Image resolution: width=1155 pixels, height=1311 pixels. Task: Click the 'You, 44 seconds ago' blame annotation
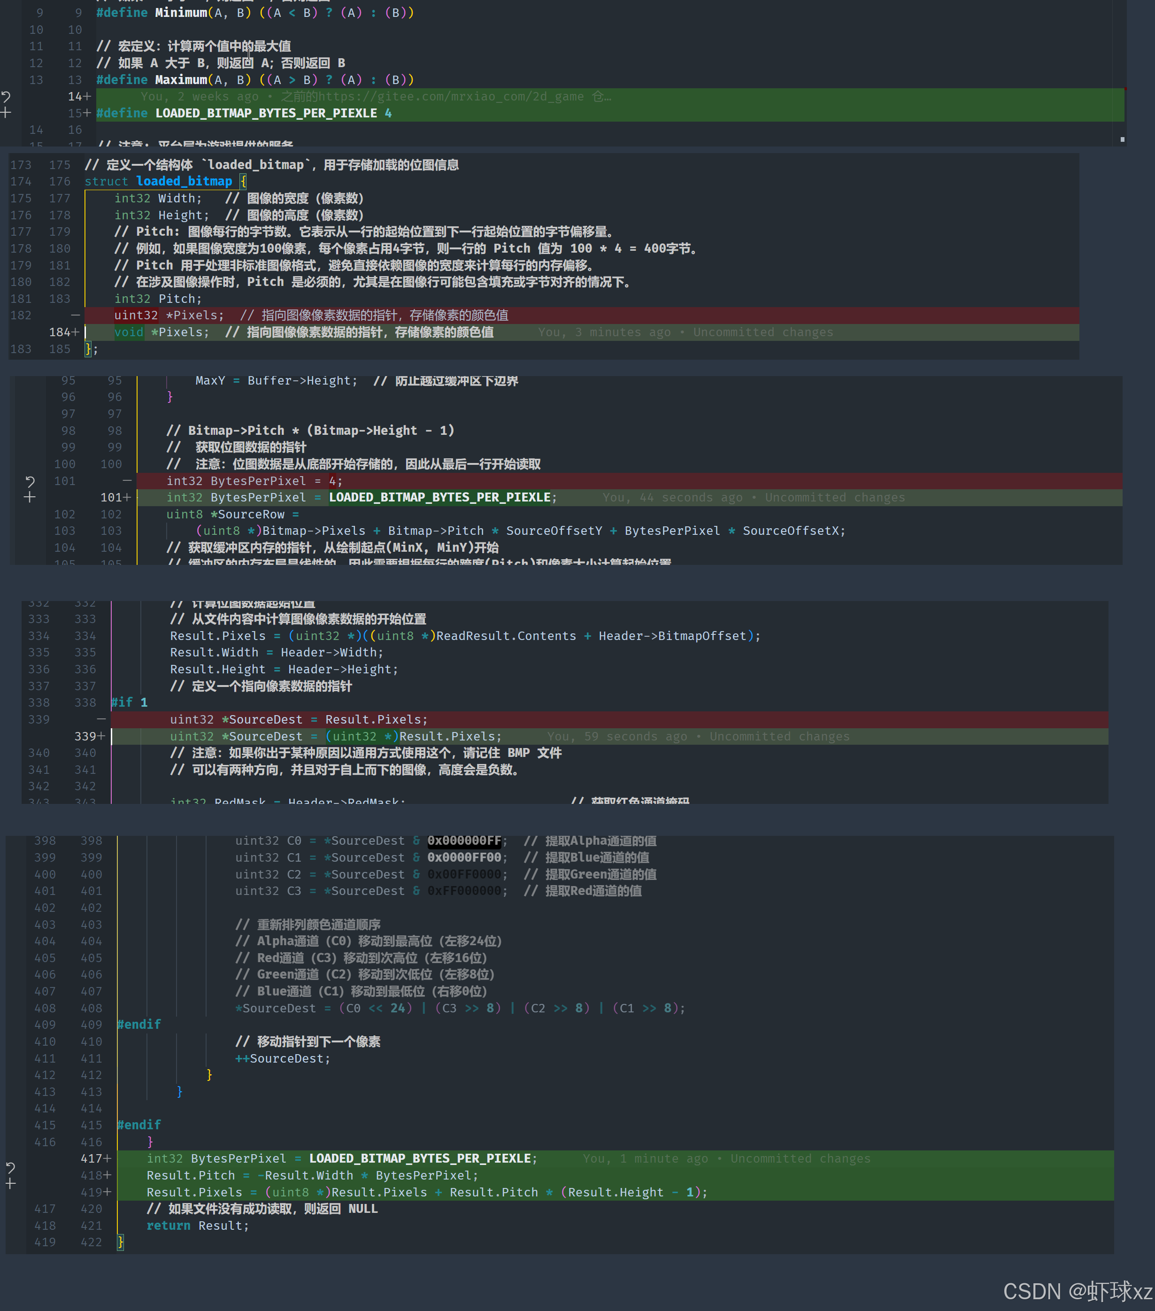tap(754, 497)
